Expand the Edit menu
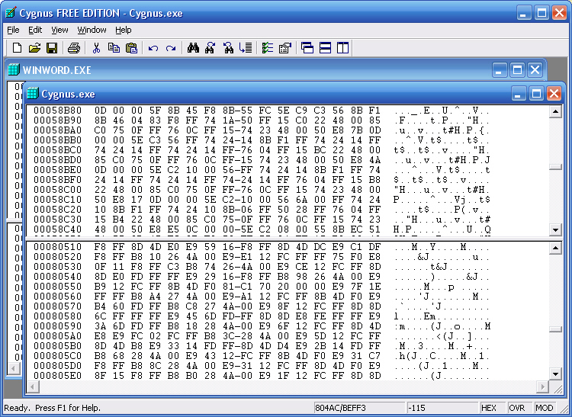 point(35,30)
